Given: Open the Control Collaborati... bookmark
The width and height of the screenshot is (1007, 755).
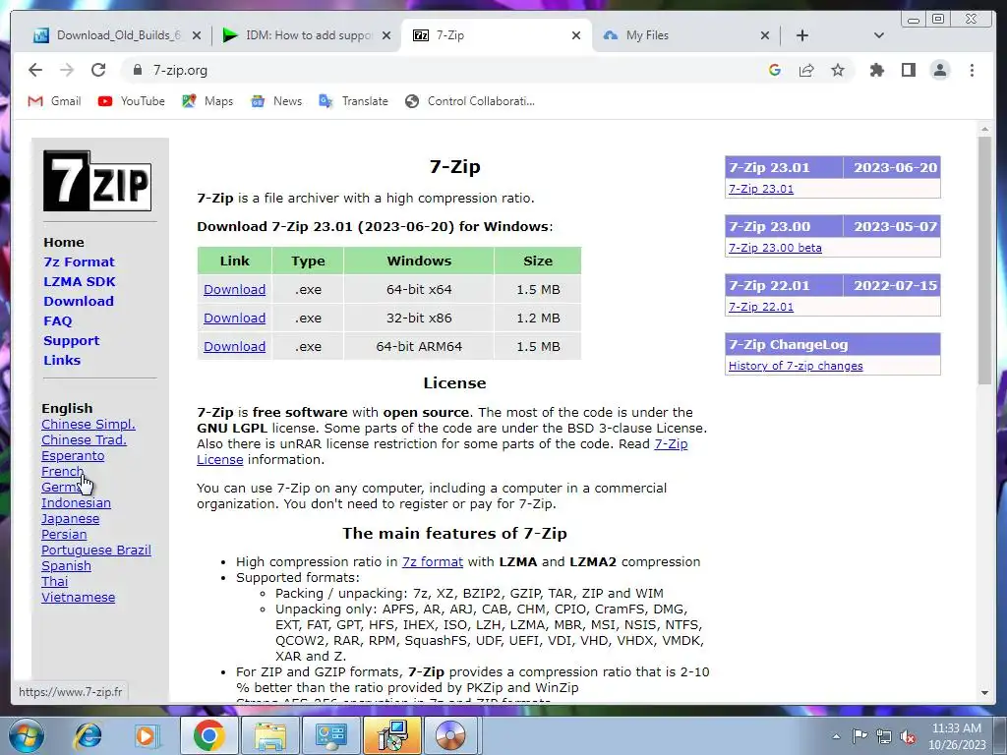Looking at the screenshot, I should (470, 101).
